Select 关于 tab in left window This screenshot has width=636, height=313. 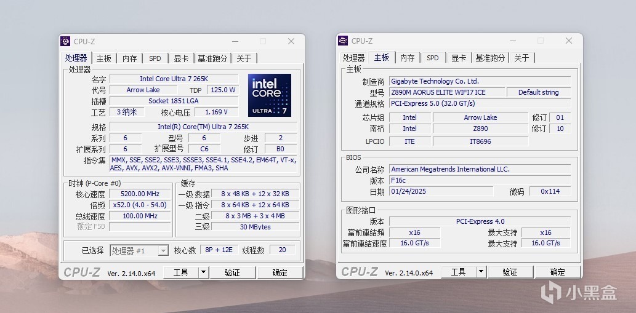click(244, 58)
